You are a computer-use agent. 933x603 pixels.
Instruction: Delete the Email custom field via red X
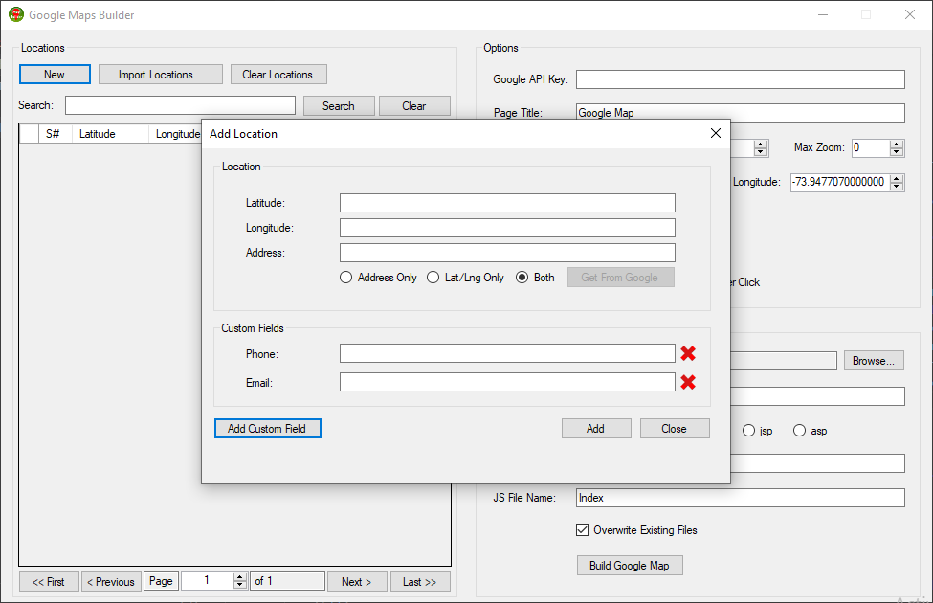[x=687, y=382]
